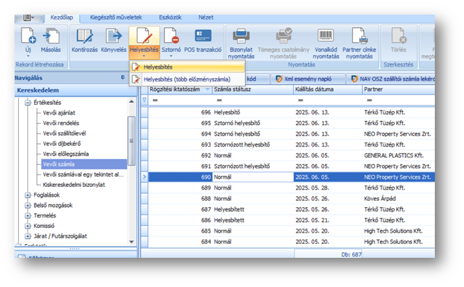Click Partner címke nyomtatás icon
Viewport: 464px width, 287px height.
coord(359,36)
